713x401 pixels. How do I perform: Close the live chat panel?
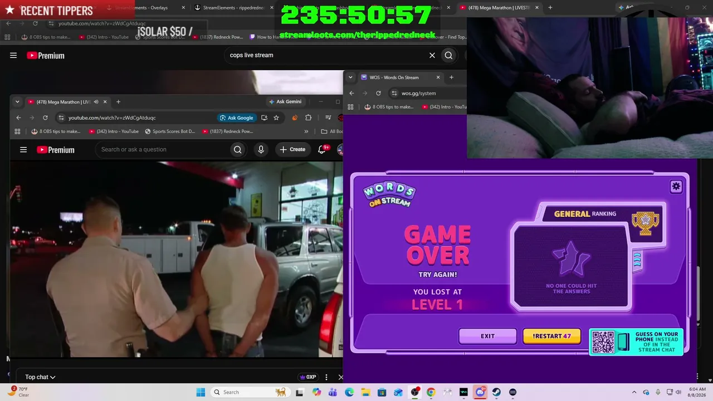coord(340,377)
